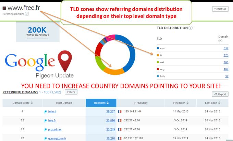This screenshot has height=141, width=233.
Task: Open .net domain count 203
Action: click(x=226, y=62)
